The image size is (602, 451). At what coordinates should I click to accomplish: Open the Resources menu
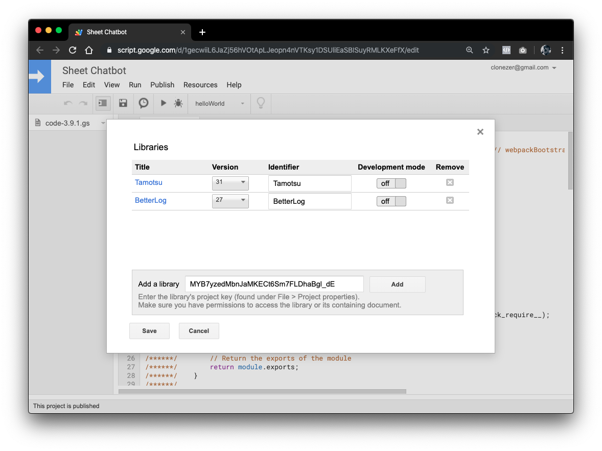point(200,85)
